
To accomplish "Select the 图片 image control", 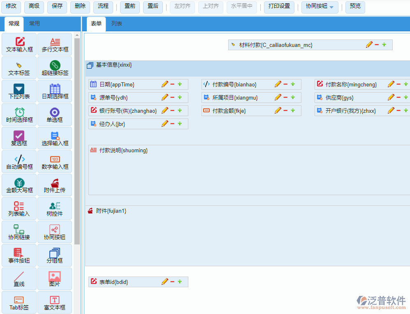I will click(55, 279).
